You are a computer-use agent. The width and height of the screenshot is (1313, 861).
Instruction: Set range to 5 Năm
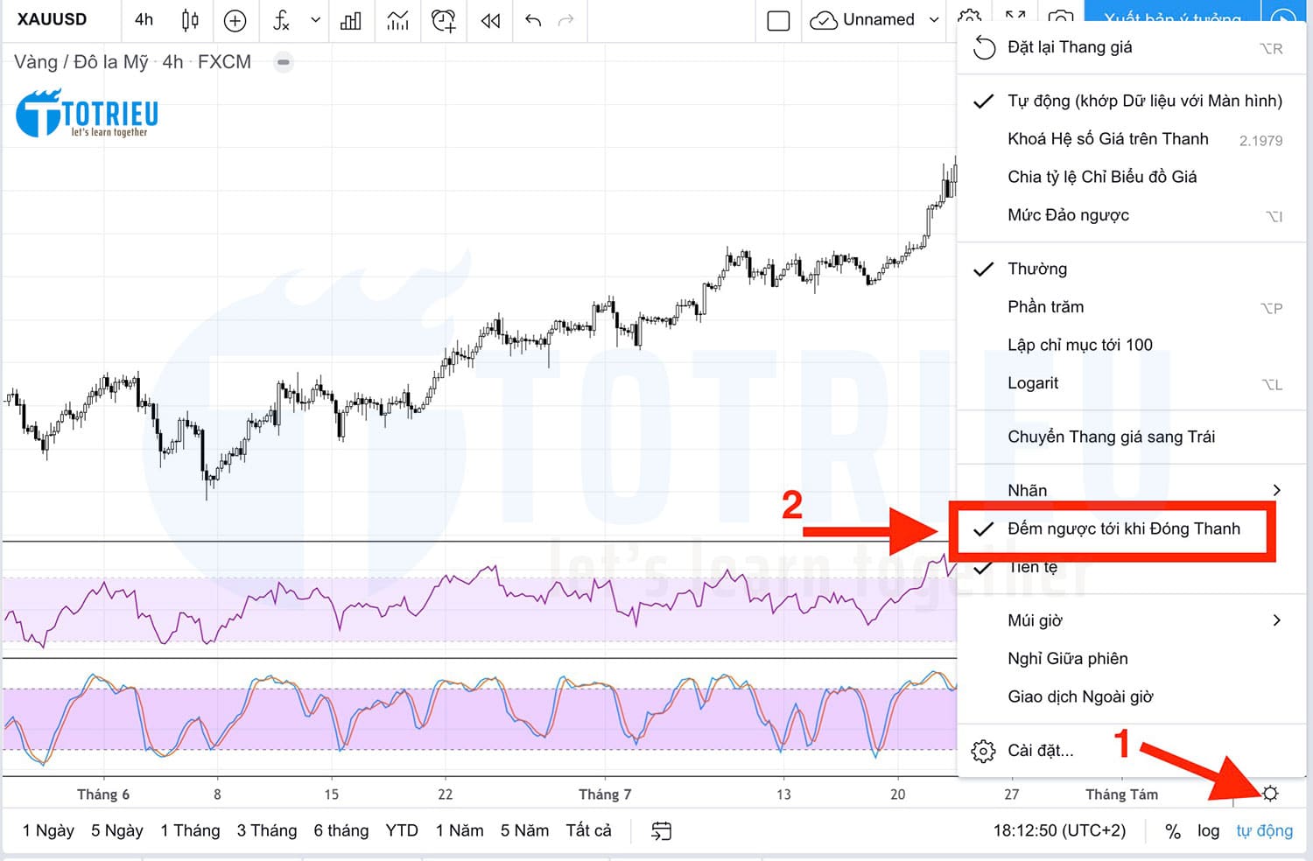524,830
